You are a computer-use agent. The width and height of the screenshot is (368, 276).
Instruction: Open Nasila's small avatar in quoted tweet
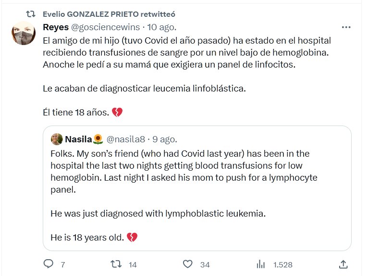pos(57,139)
